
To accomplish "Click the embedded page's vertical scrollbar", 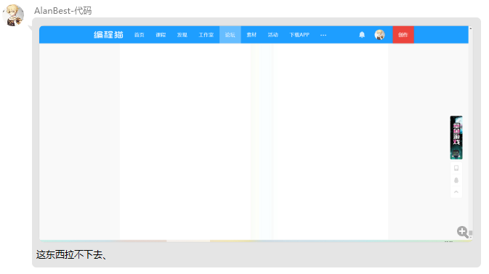I will 471,132.
